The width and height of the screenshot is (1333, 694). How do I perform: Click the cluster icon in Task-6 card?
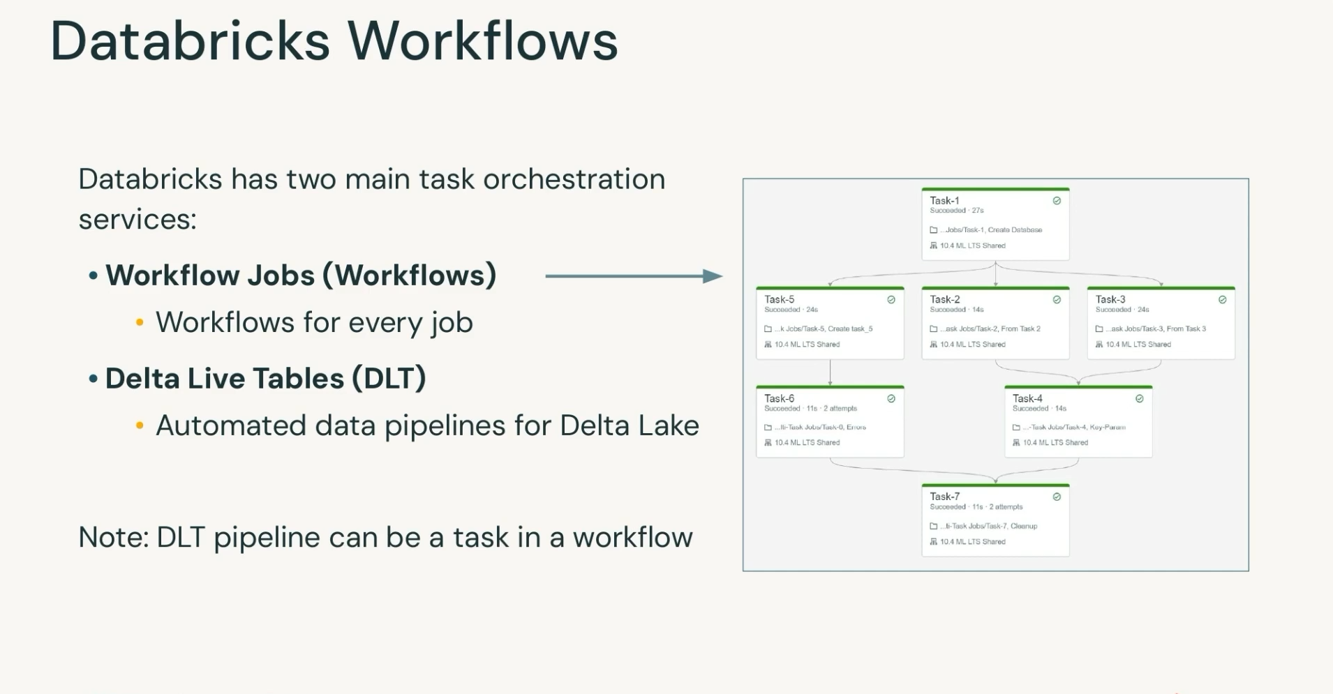coord(768,443)
